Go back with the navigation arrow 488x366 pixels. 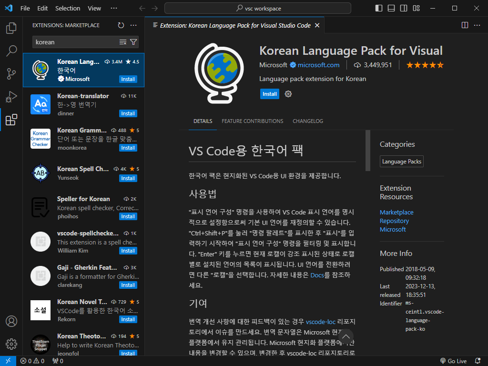[142, 8]
